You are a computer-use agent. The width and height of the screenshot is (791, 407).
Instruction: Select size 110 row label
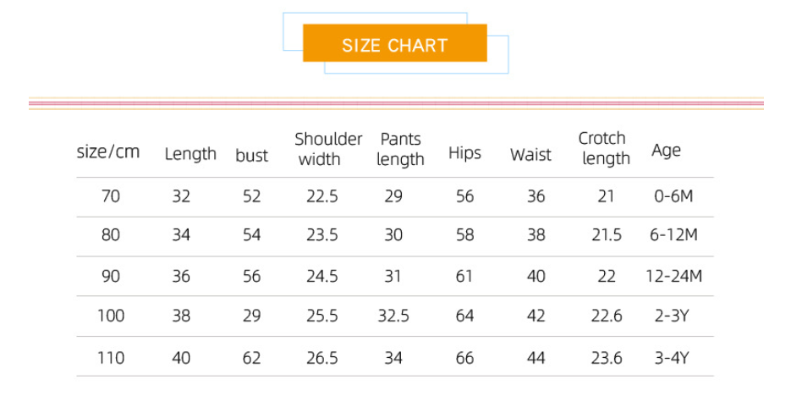tap(111, 358)
